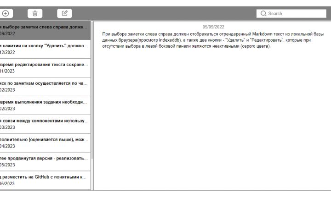
Task: Click the trash delete note button
Action: pyautogui.click(x=35, y=13)
